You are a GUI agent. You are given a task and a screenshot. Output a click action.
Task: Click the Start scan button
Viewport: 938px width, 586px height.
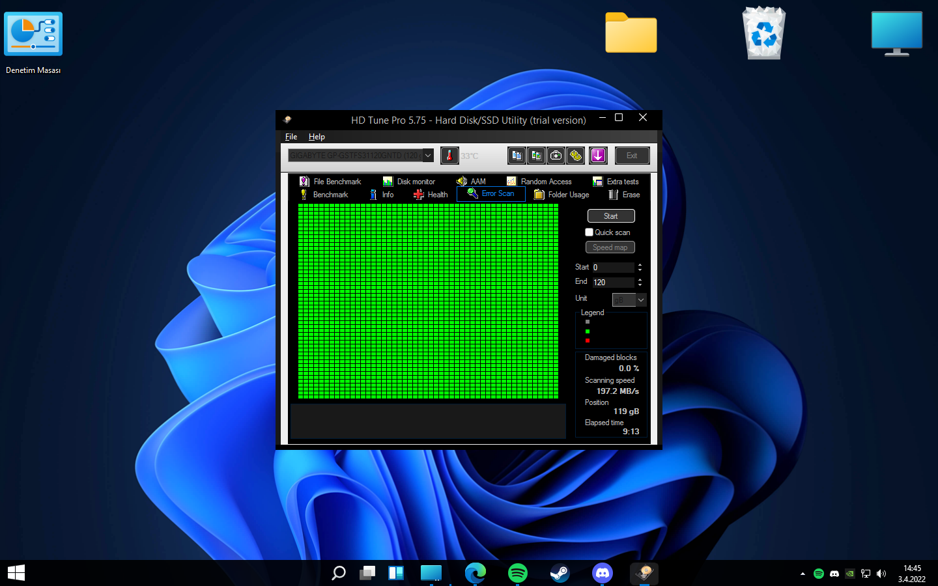pyautogui.click(x=611, y=216)
